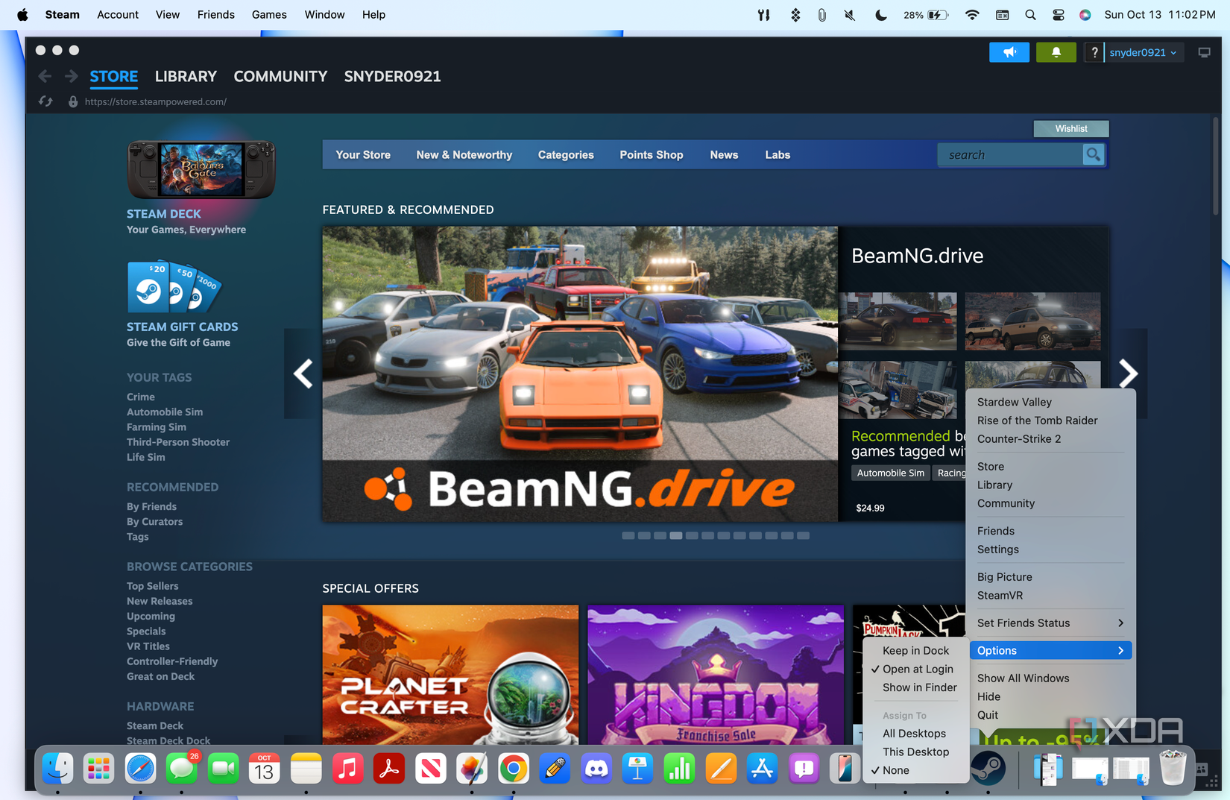Enable Keep in Dock option

[x=916, y=650]
